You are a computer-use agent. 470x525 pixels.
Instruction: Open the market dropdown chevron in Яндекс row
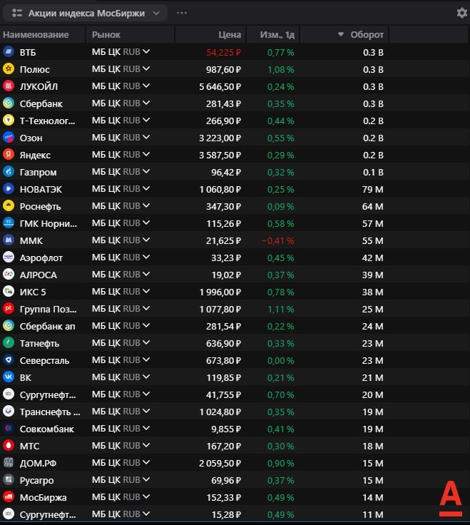tap(146, 154)
